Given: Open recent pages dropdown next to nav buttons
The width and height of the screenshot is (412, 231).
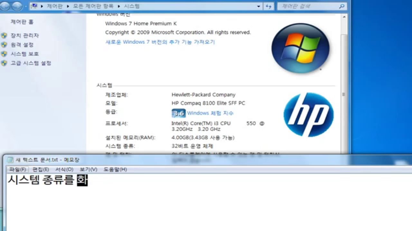Looking at the screenshot, I should 25,6.
